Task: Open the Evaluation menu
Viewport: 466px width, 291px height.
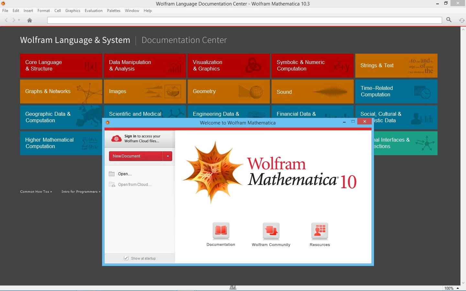Action: (x=94, y=11)
